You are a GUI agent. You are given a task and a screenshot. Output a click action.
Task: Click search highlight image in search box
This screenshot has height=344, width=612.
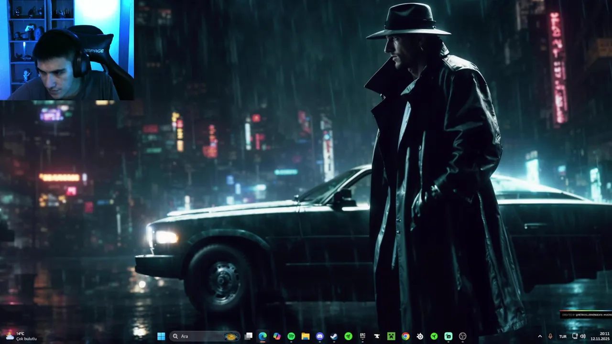click(231, 336)
